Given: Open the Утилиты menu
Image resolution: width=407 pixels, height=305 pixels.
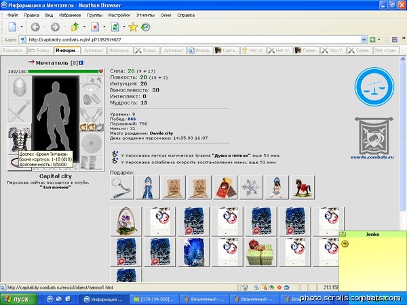Looking at the screenshot, I should tap(145, 15).
